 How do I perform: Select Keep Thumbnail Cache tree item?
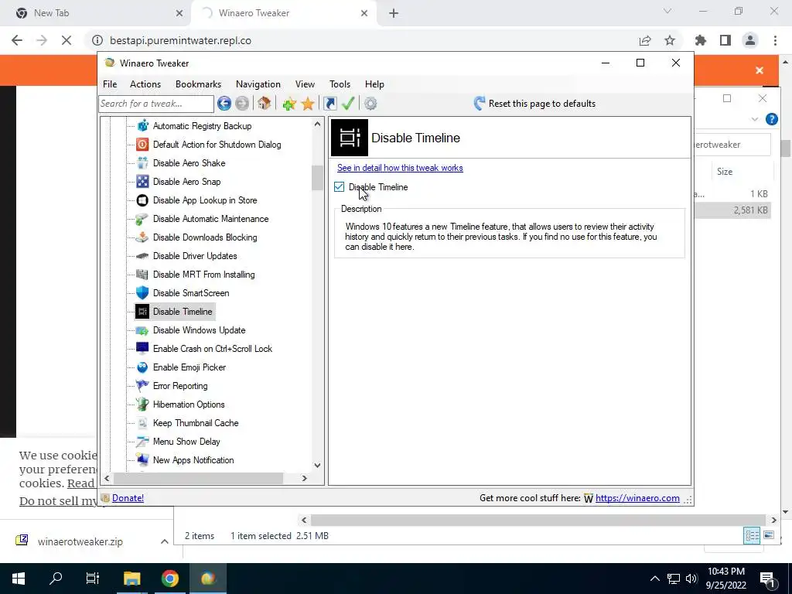click(x=196, y=423)
